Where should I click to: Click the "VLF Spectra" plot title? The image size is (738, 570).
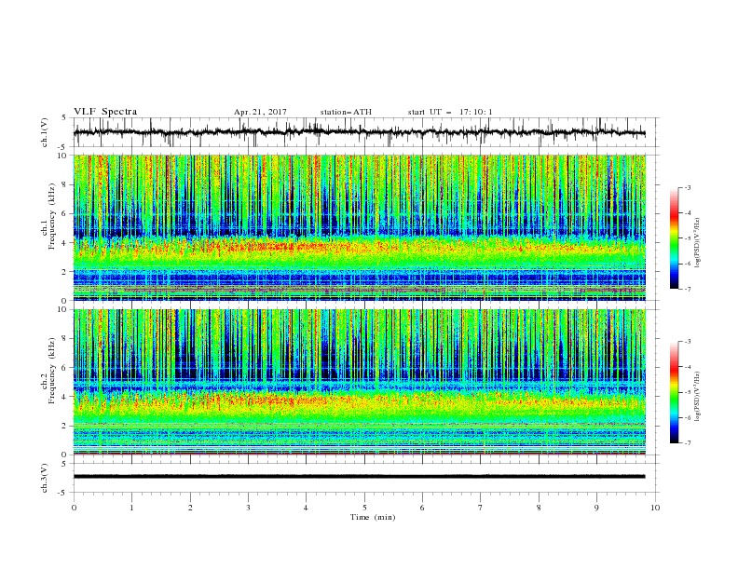pos(105,112)
